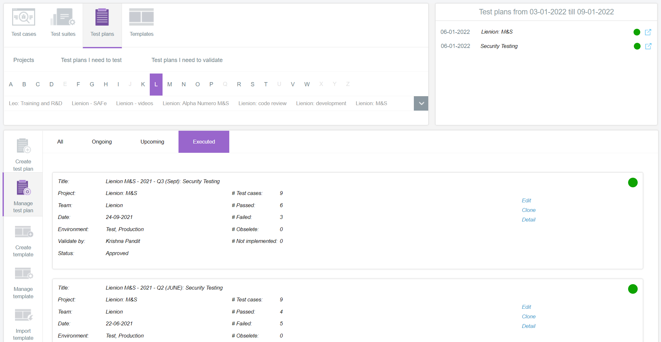Viewport: 661px width, 342px height.
Task: Open external link for Security Testing plan
Action: coord(648,46)
